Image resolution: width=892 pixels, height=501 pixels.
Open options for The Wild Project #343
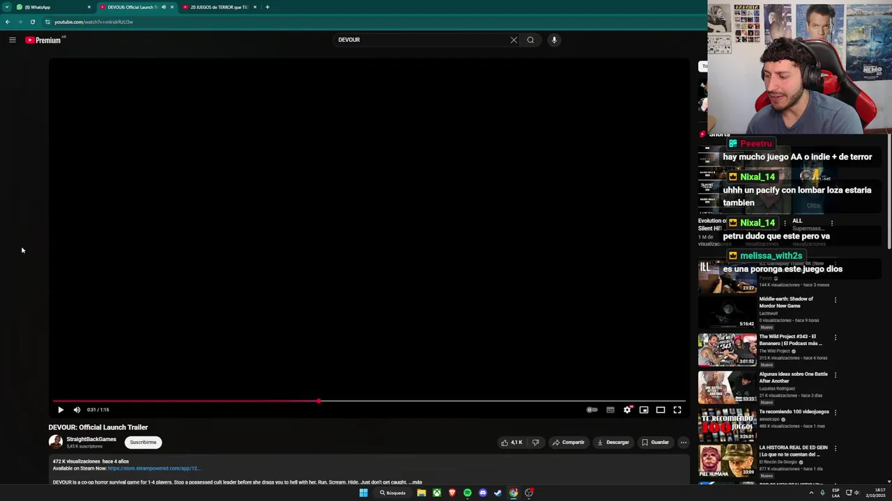click(836, 337)
